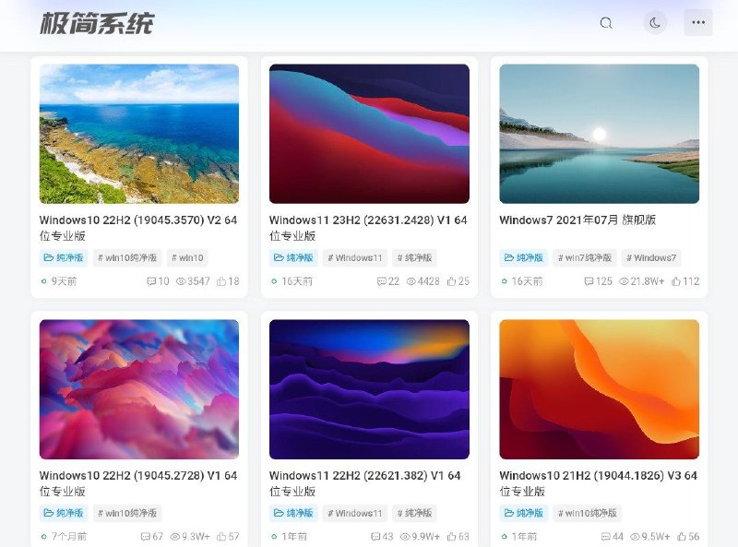Click the folder icon on the 纯净版 badge
Screen dimensions: 738x547
(47, 257)
